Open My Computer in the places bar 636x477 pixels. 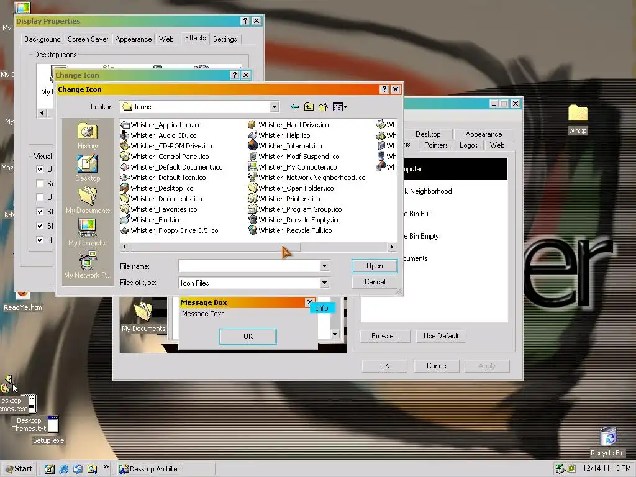88,233
